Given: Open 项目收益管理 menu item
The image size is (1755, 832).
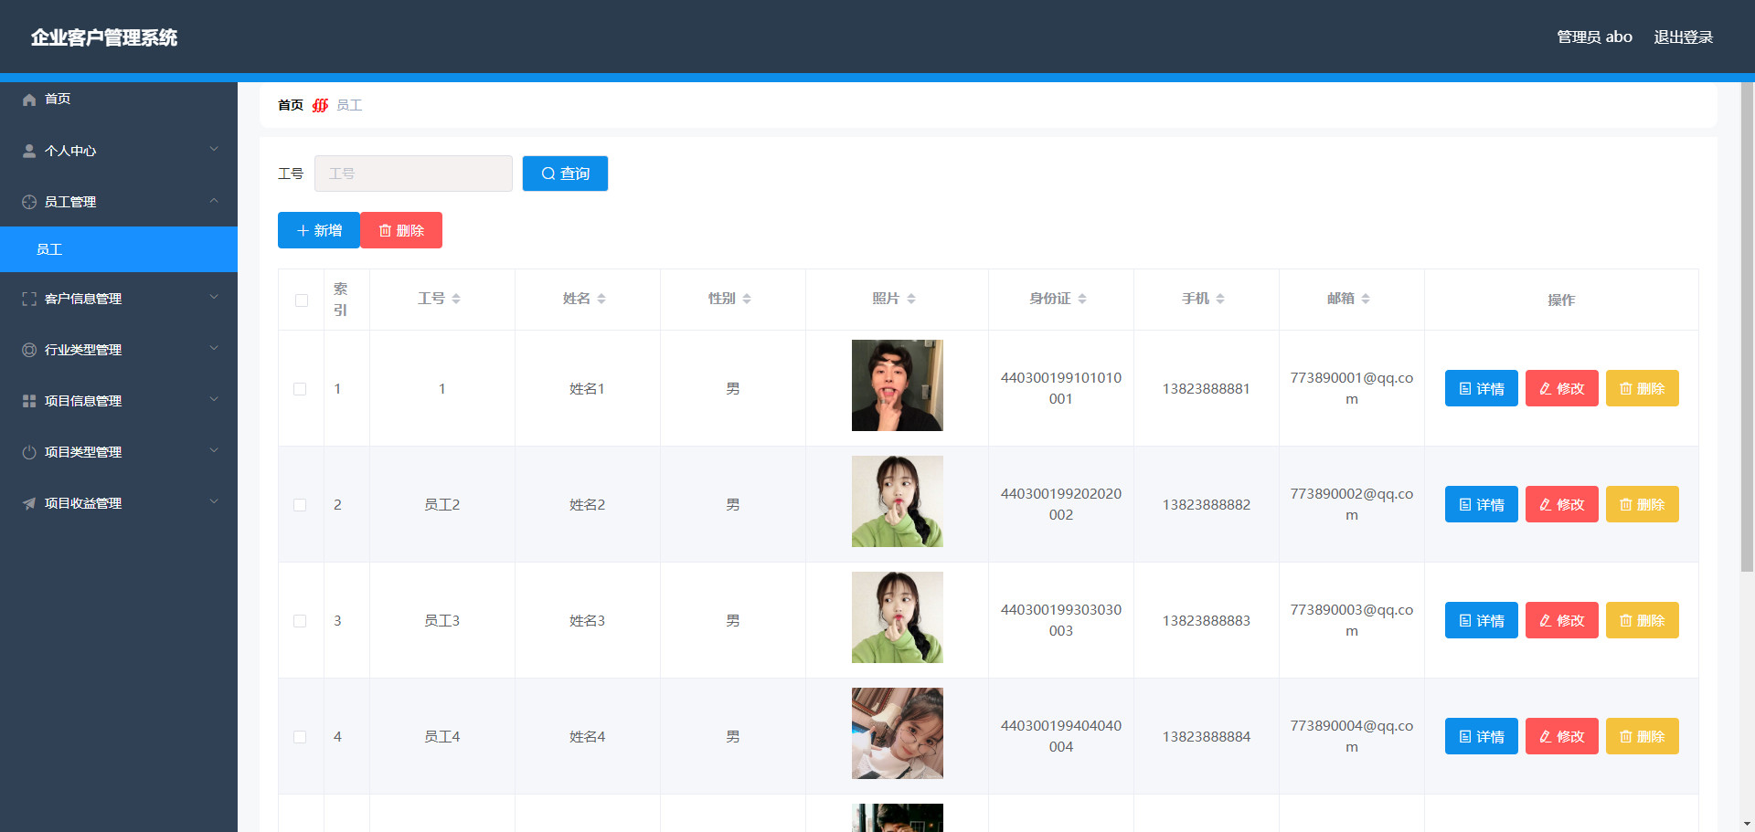Looking at the screenshot, I should (x=119, y=503).
